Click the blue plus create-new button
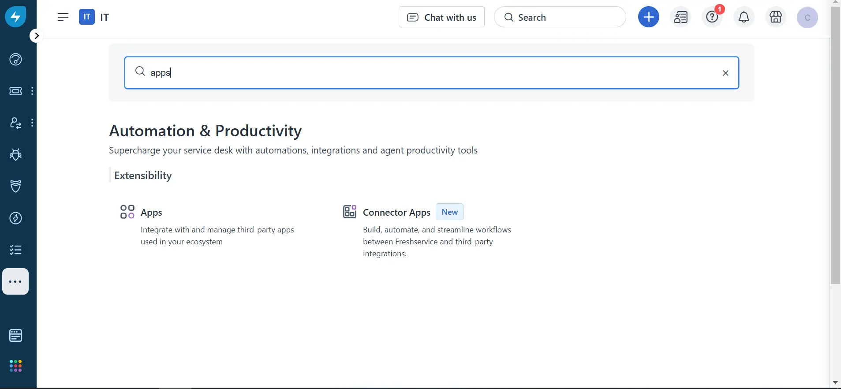The height and width of the screenshot is (389, 841). click(x=649, y=17)
